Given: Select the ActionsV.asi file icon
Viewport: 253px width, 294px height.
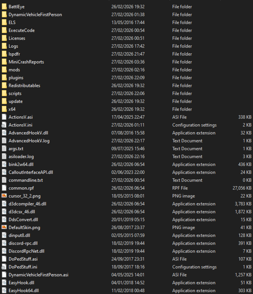Looking at the screenshot, I should click(x=4, y=117).
